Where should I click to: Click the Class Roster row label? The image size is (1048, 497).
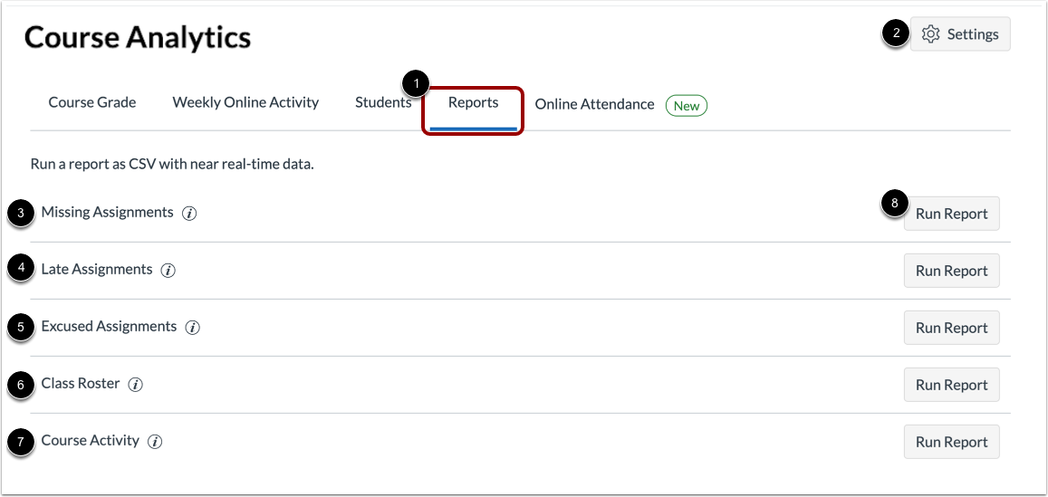[x=81, y=384]
